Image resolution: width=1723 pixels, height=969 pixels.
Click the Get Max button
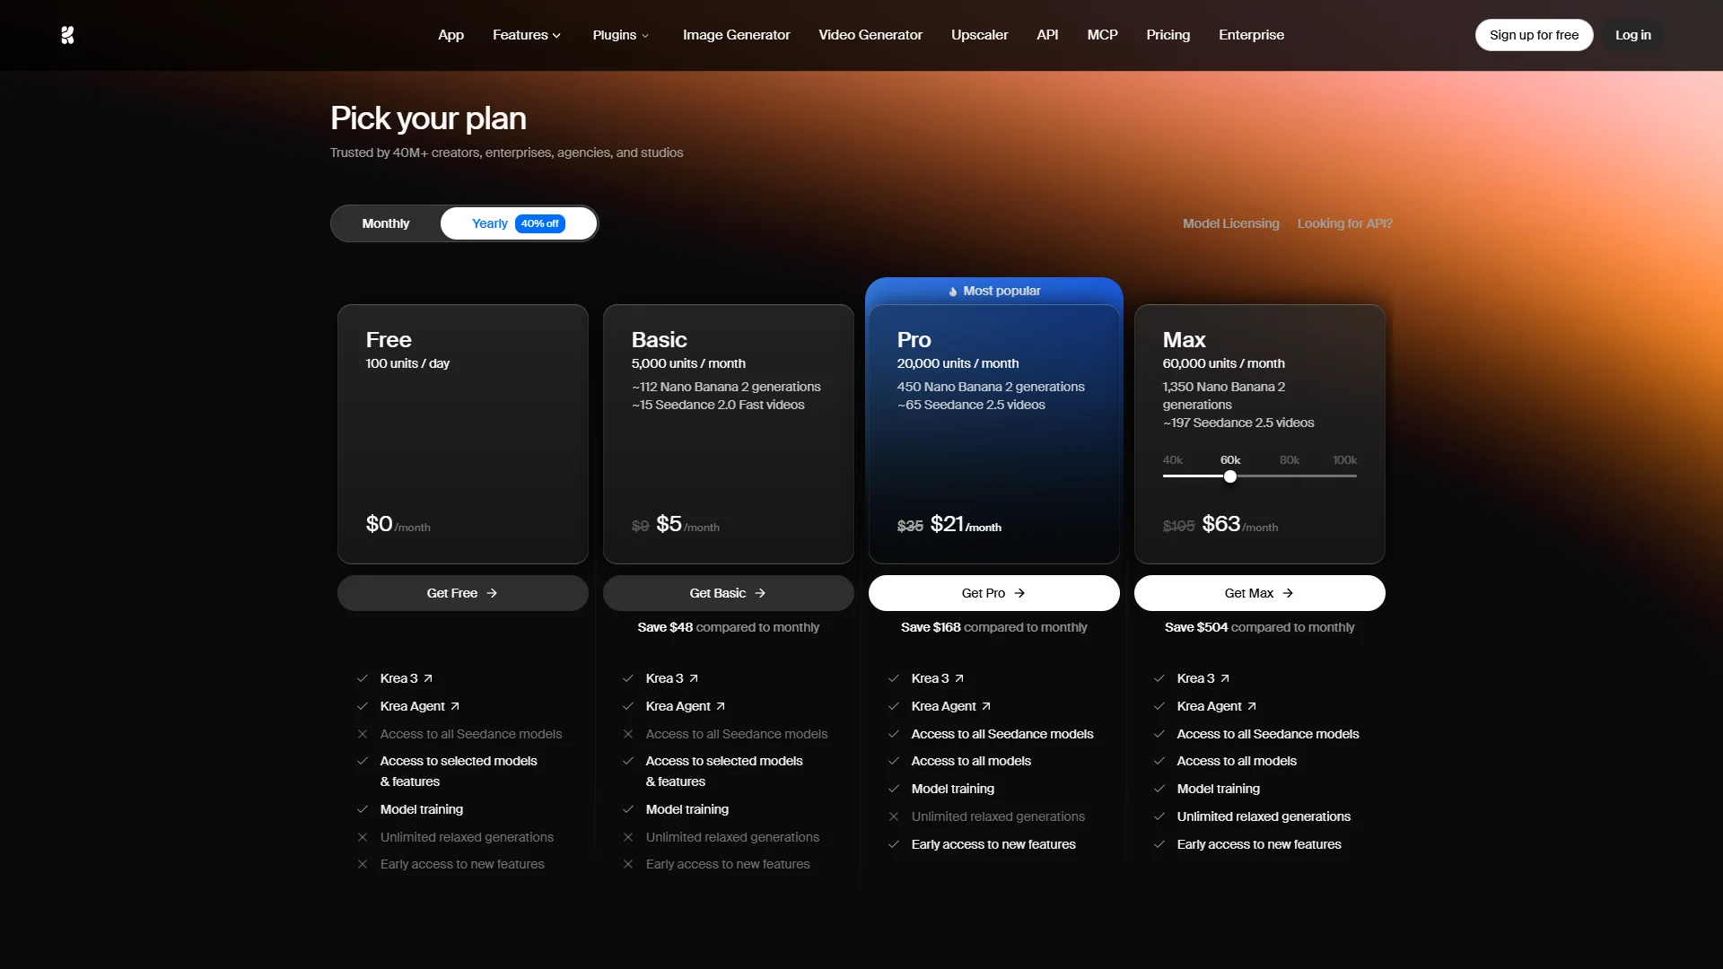[1259, 593]
